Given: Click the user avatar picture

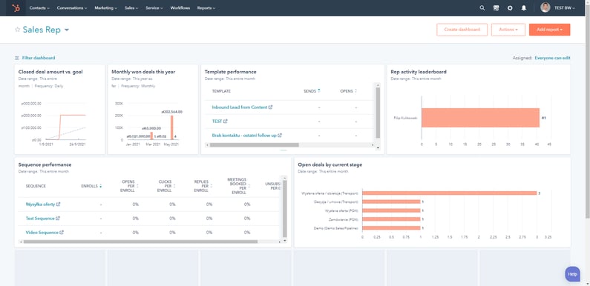Looking at the screenshot, I should tap(545, 8).
